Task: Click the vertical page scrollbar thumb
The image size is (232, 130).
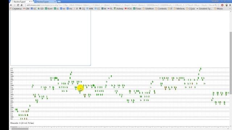Action: click(231, 62)
